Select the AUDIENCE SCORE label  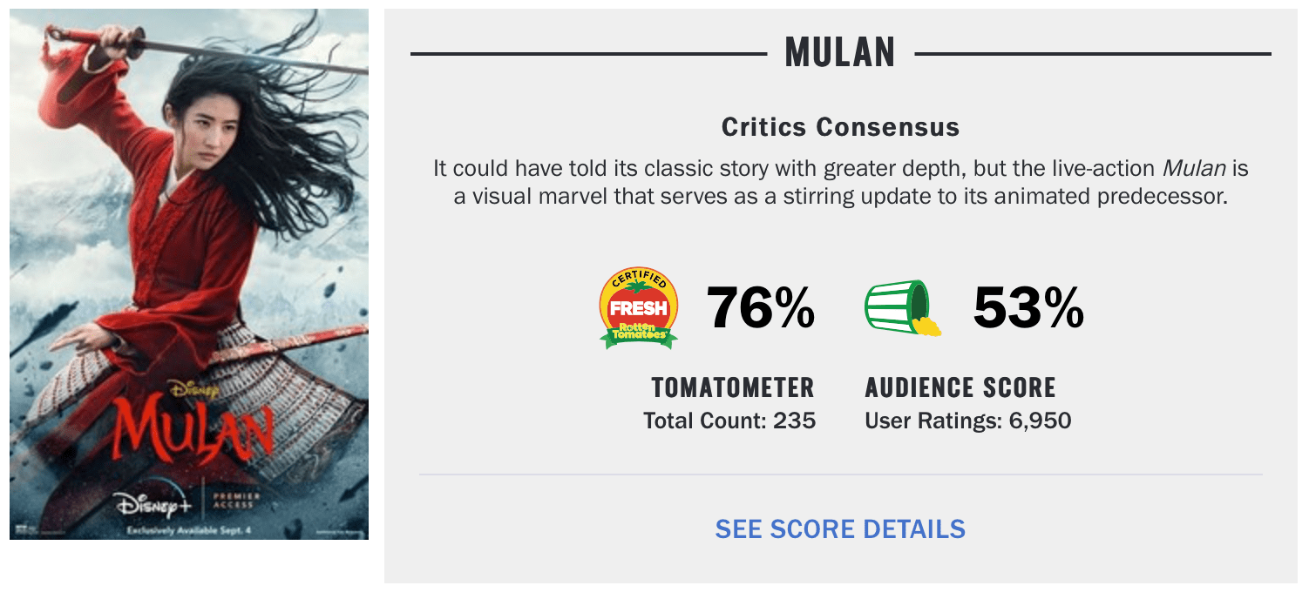point(960,387)
